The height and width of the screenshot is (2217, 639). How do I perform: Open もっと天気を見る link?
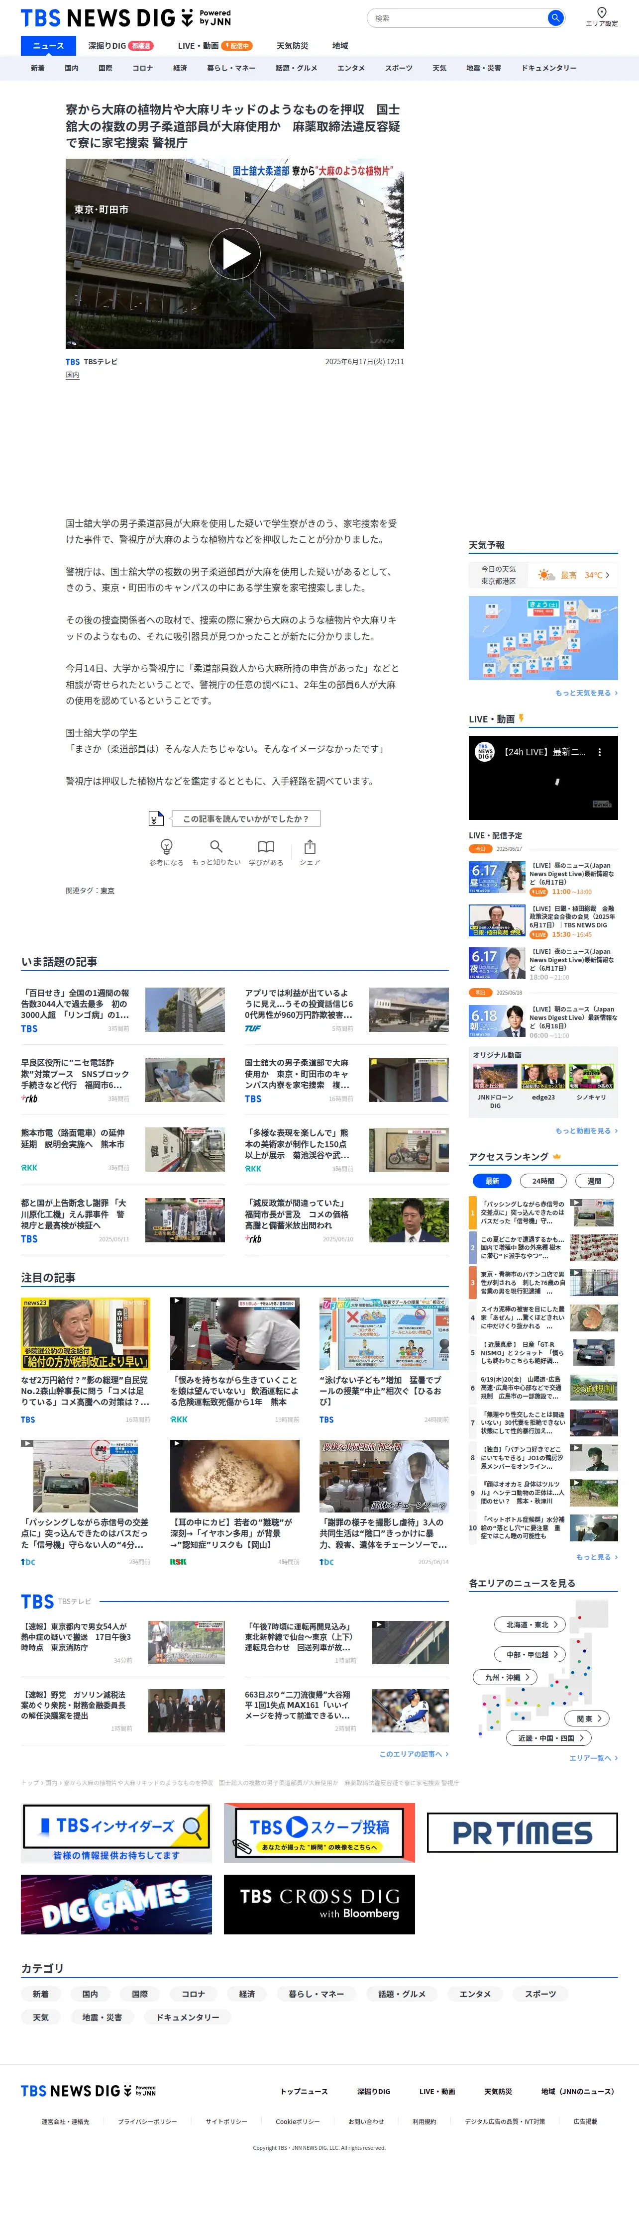tap(586, 693)
